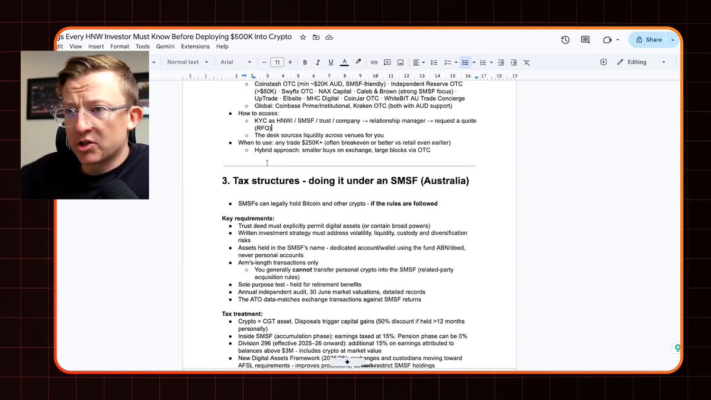
Task: Increase font size with plus button
Action: 290,62
